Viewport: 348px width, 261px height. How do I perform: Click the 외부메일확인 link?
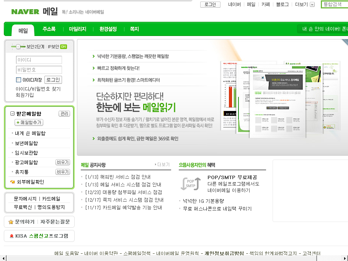[x=30, y=182]
